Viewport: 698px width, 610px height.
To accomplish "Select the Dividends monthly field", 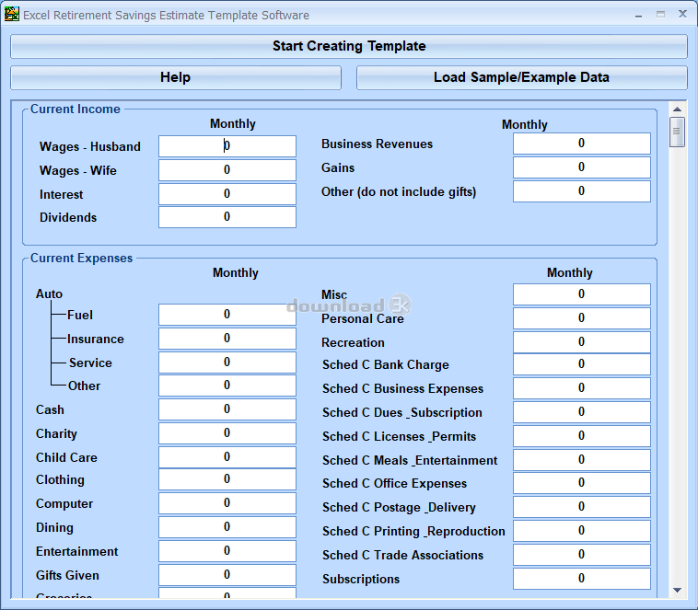I will [227, 217].
